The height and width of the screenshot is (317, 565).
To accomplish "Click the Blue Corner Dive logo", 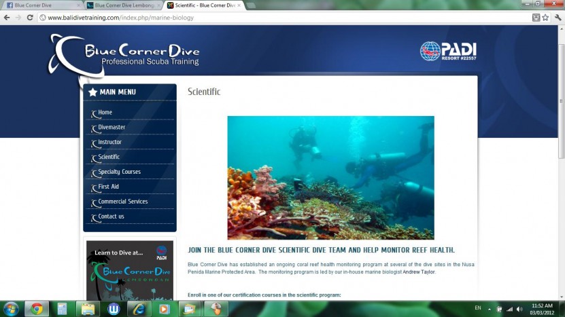I will 124,56.
